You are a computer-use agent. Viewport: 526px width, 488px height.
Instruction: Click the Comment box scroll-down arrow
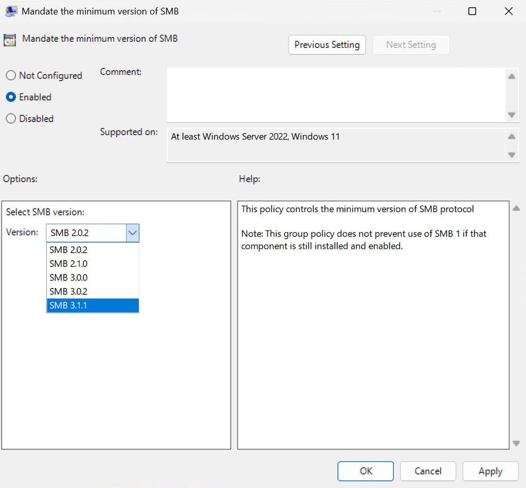pyautogui.click(x=511, y=115)
